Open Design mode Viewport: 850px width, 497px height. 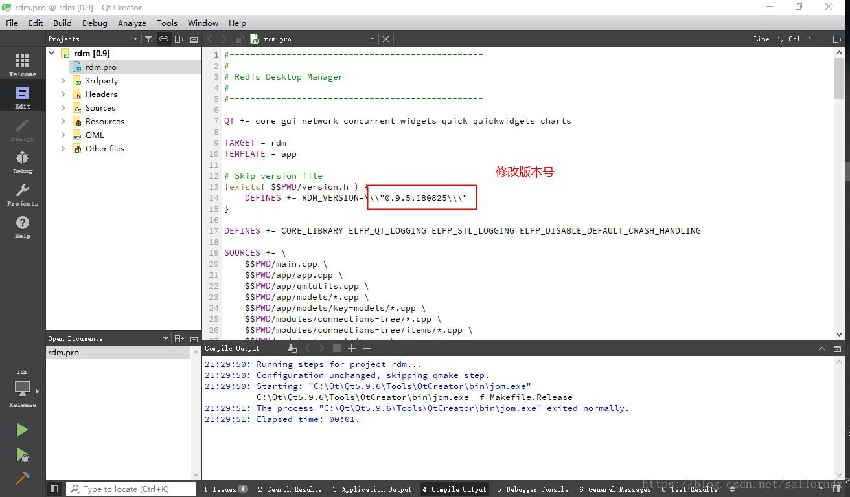(x=23, y=129)
